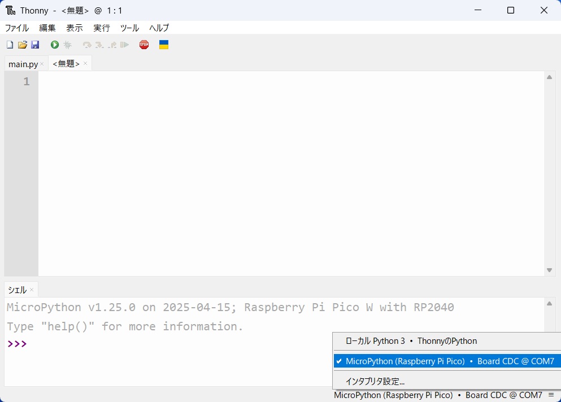Minimize the Thonny window
Screen dimensions: 561x402
coord(477,10)
